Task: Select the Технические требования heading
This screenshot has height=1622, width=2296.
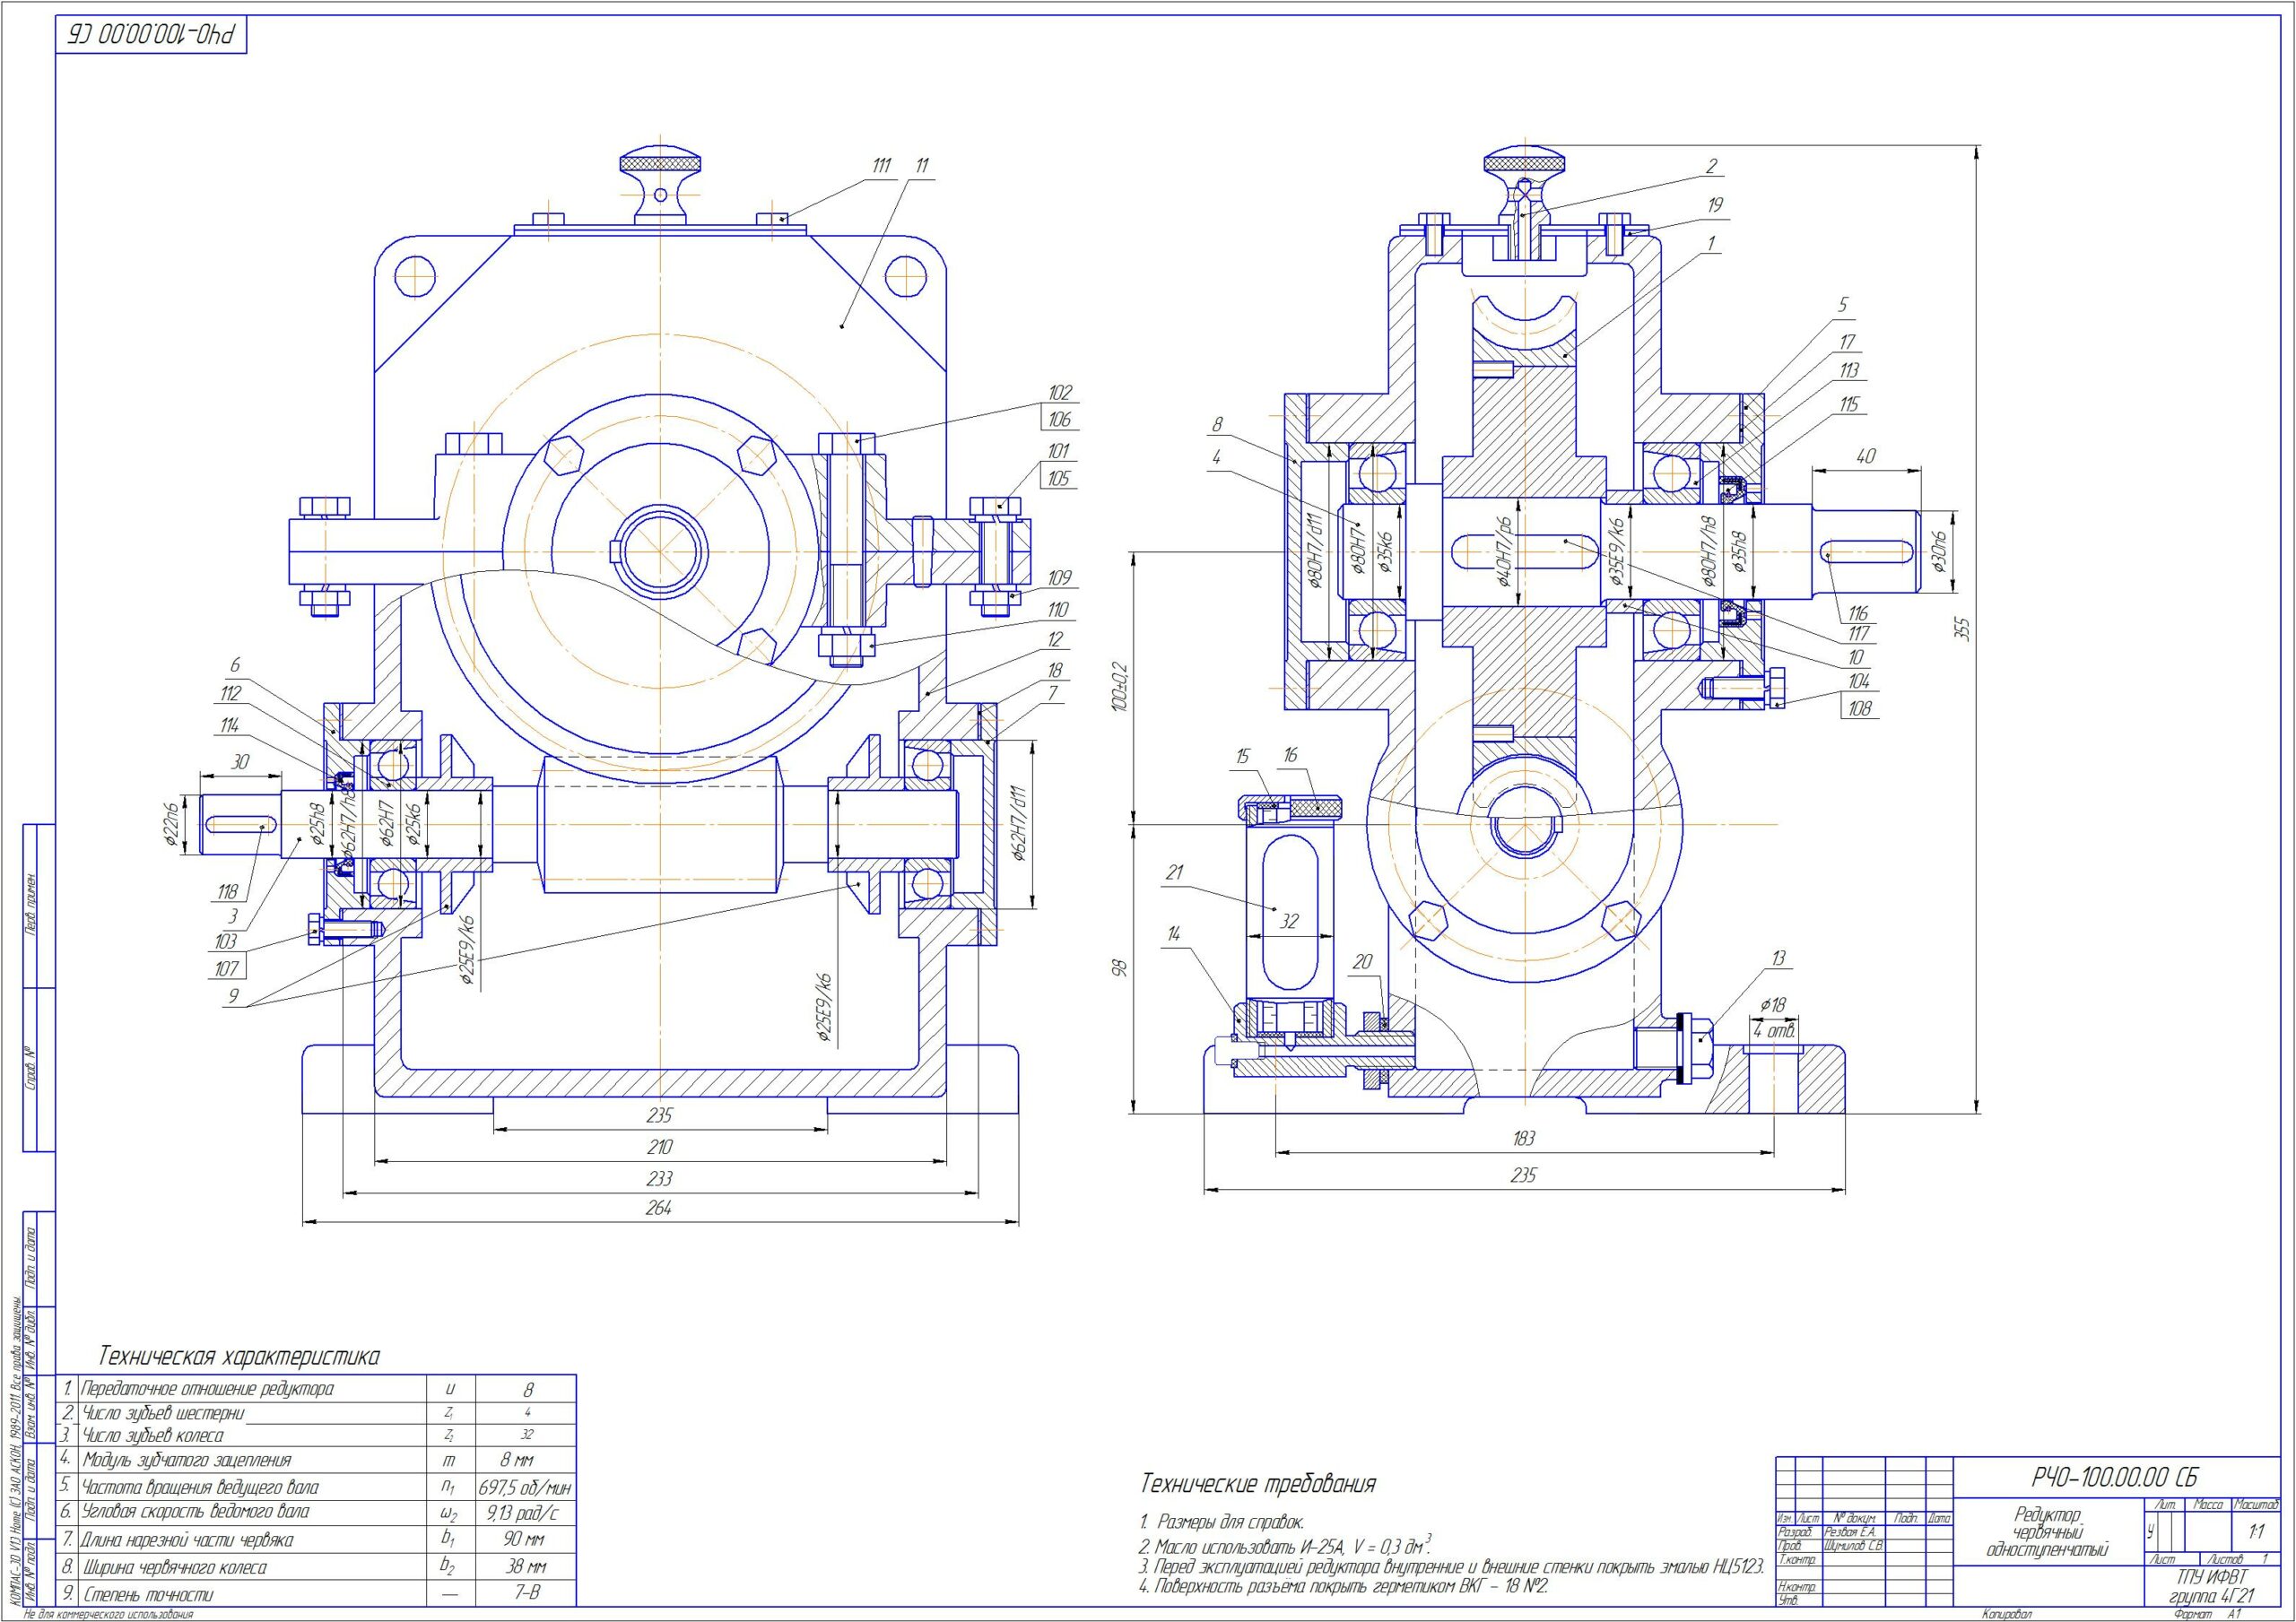Action: pyautogui.click(x=1258, y=1484)
